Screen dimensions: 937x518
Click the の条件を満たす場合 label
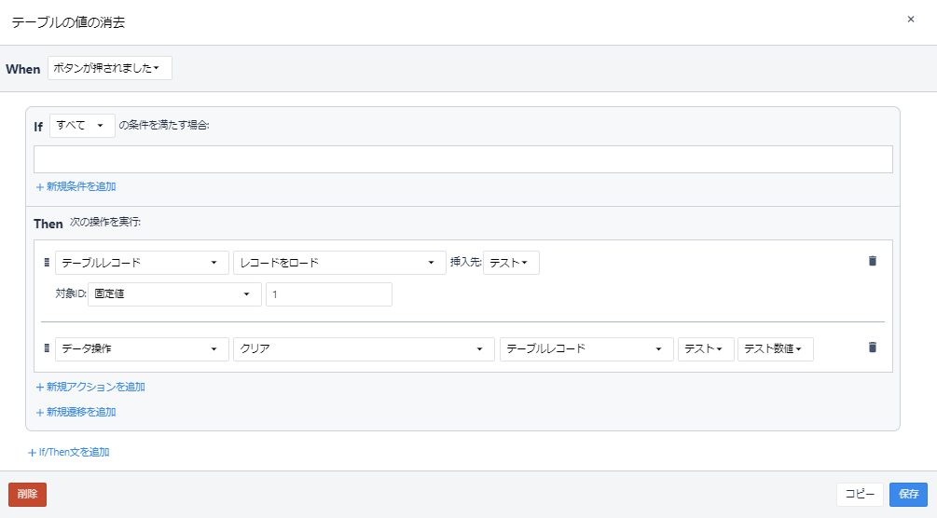pyautogui.click(x=164, y=125)
